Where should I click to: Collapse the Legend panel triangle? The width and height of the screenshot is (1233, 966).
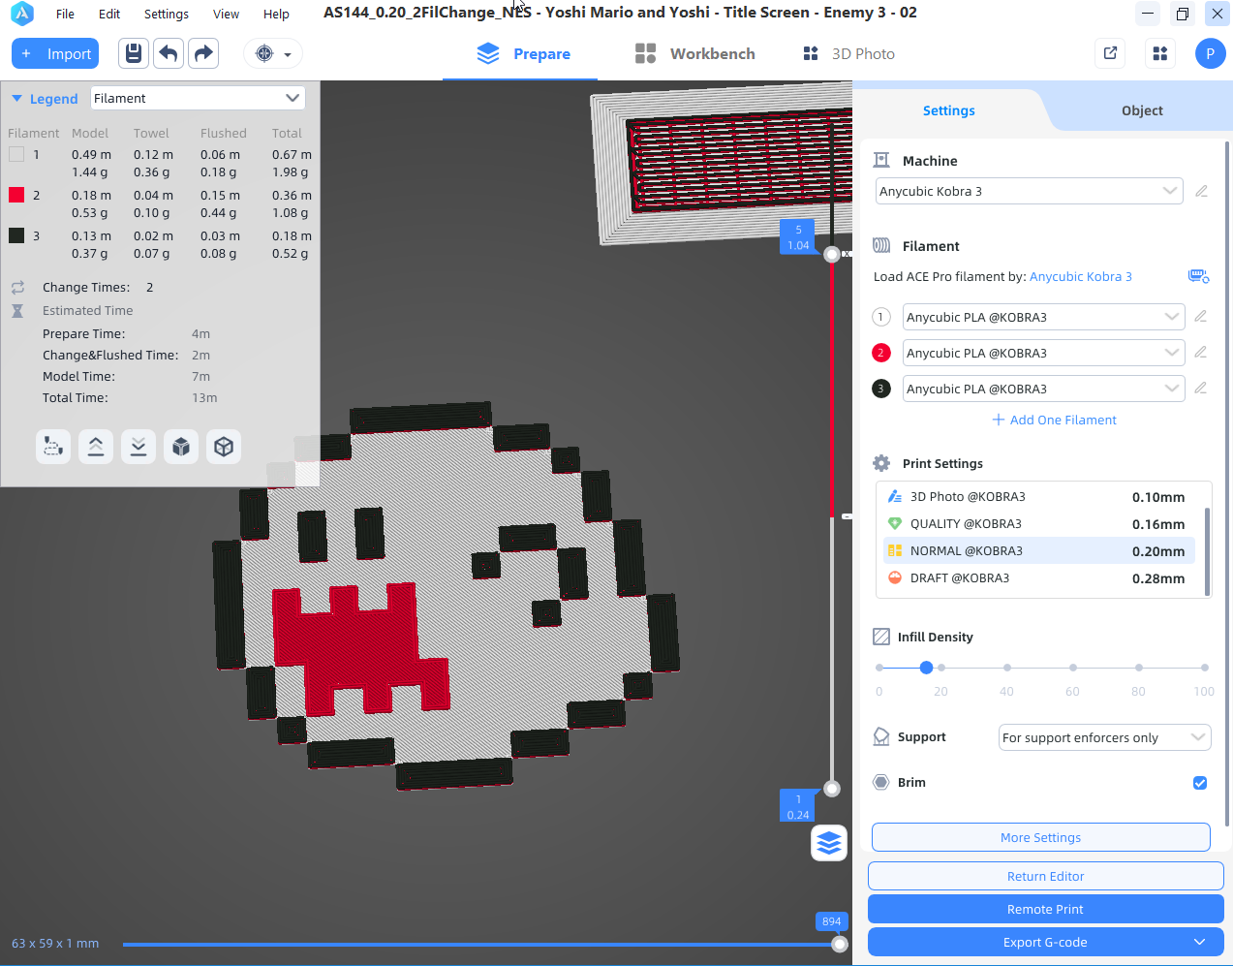tap(16, 99)
